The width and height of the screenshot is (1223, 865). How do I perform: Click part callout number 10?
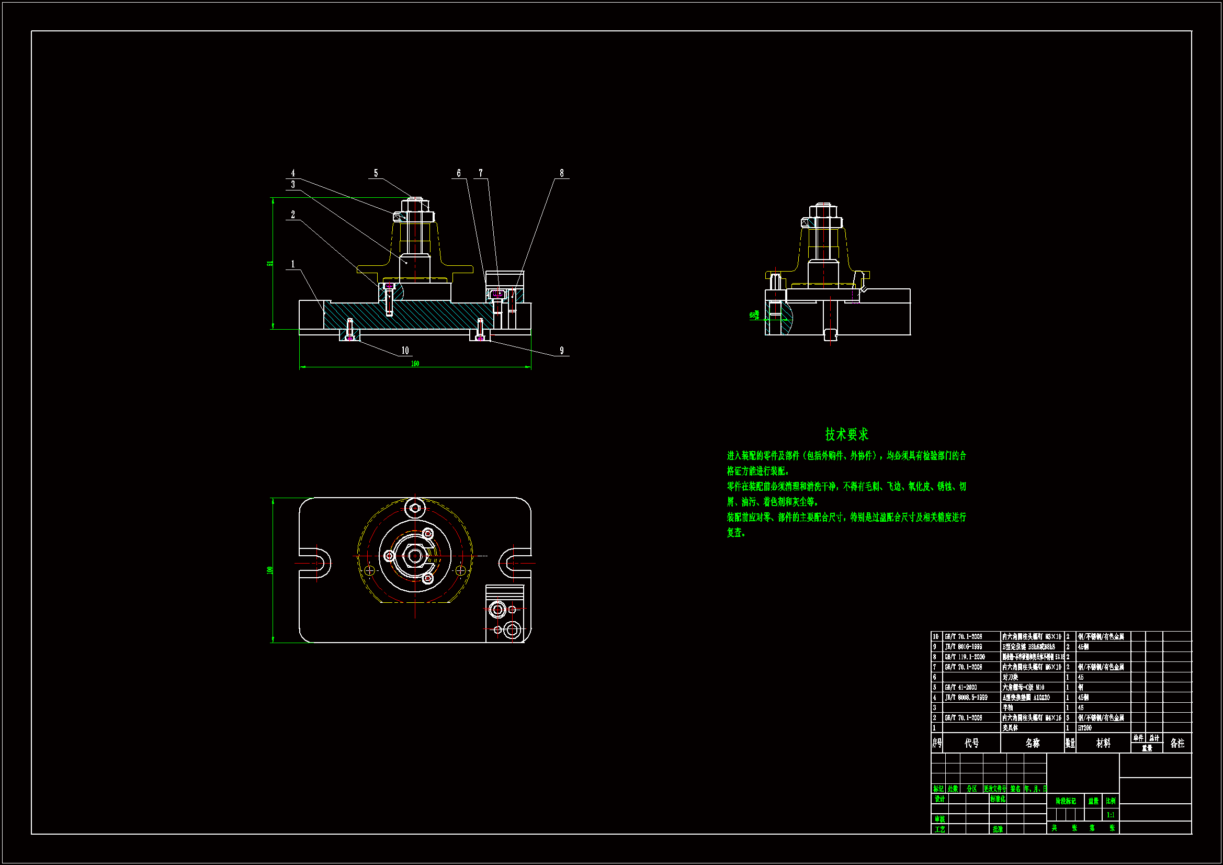click(x=405, y=351)
